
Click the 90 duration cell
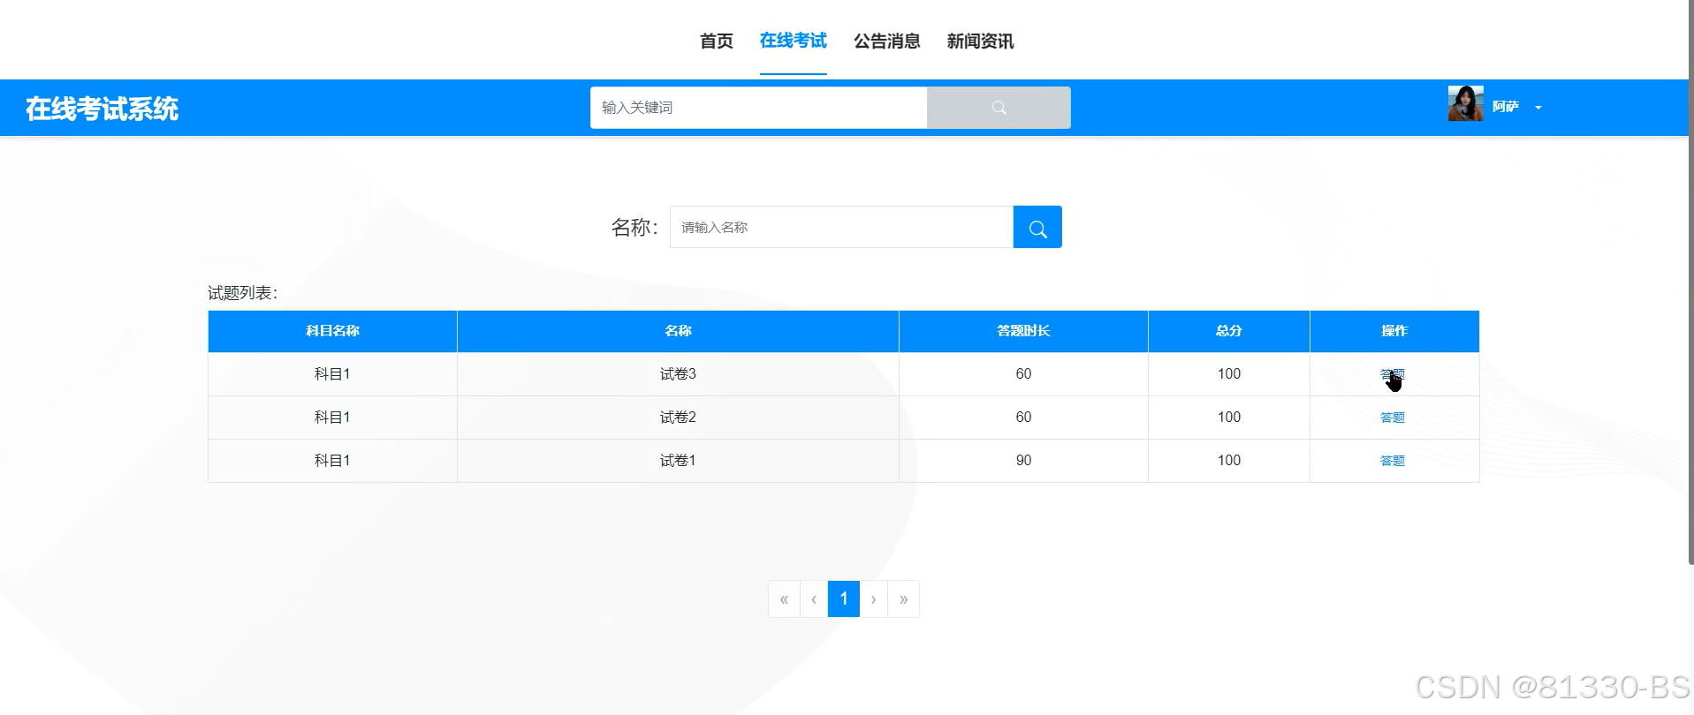pyautogui.click(x=1023, y=461)
